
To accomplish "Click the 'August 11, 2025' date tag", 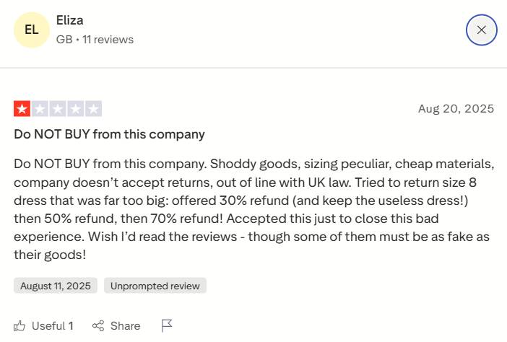I will (x=56, y=286).
